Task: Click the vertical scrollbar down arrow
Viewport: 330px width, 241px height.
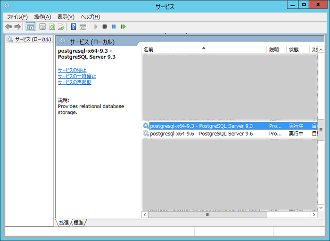Action: point(321,207)
